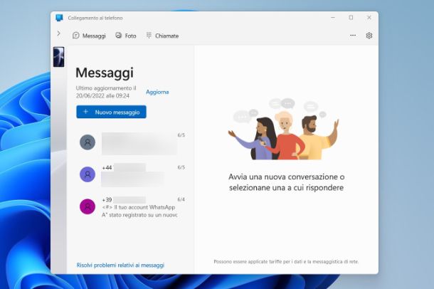Screen dimensions: 434x289
Task: Open the +44 conversation
Action: [132, 174]
